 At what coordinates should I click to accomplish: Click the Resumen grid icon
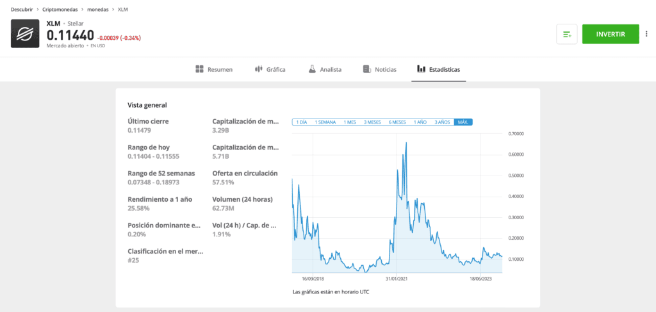(x=199, y=69)
